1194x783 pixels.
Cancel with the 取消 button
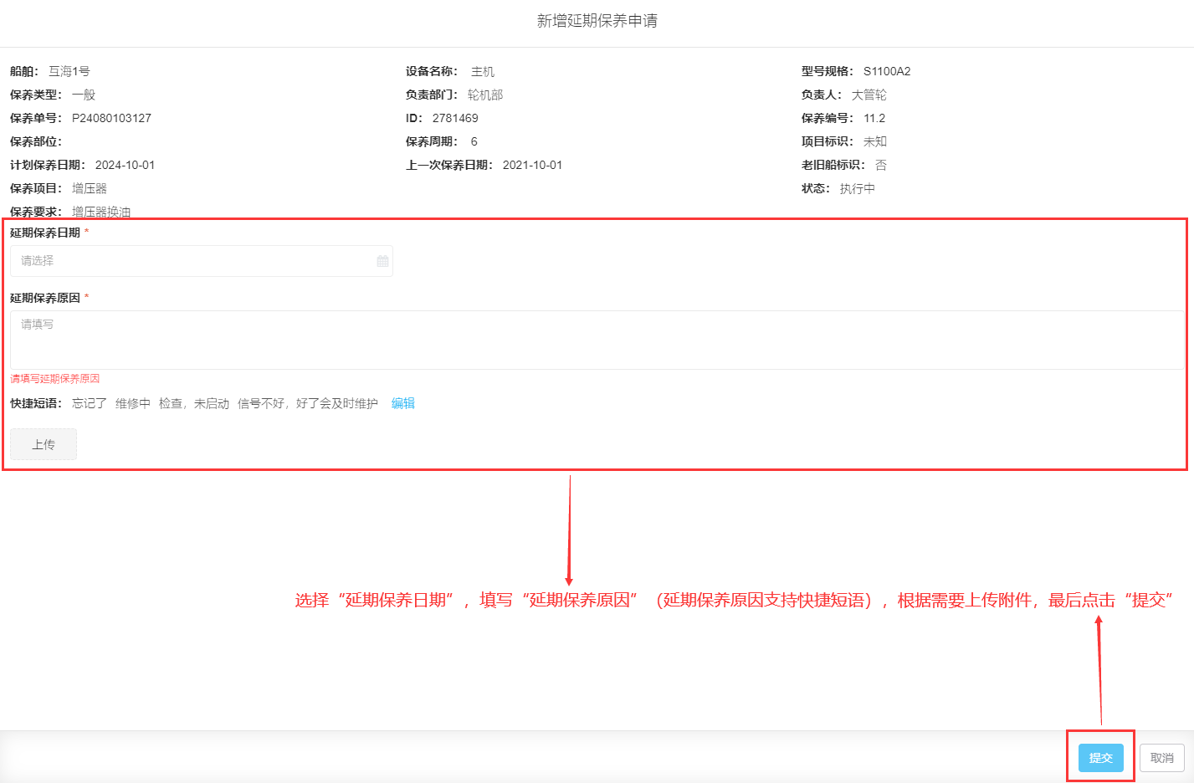1162,758
